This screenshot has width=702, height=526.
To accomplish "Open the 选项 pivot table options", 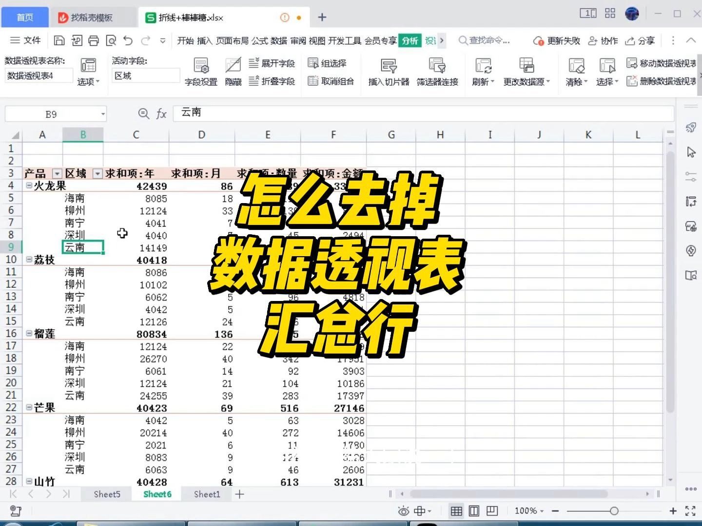I will coord(88,72).
